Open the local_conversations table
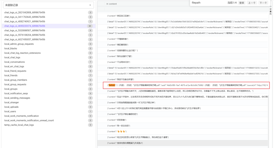Screen dimensions: 274x148 pos(15,62)
